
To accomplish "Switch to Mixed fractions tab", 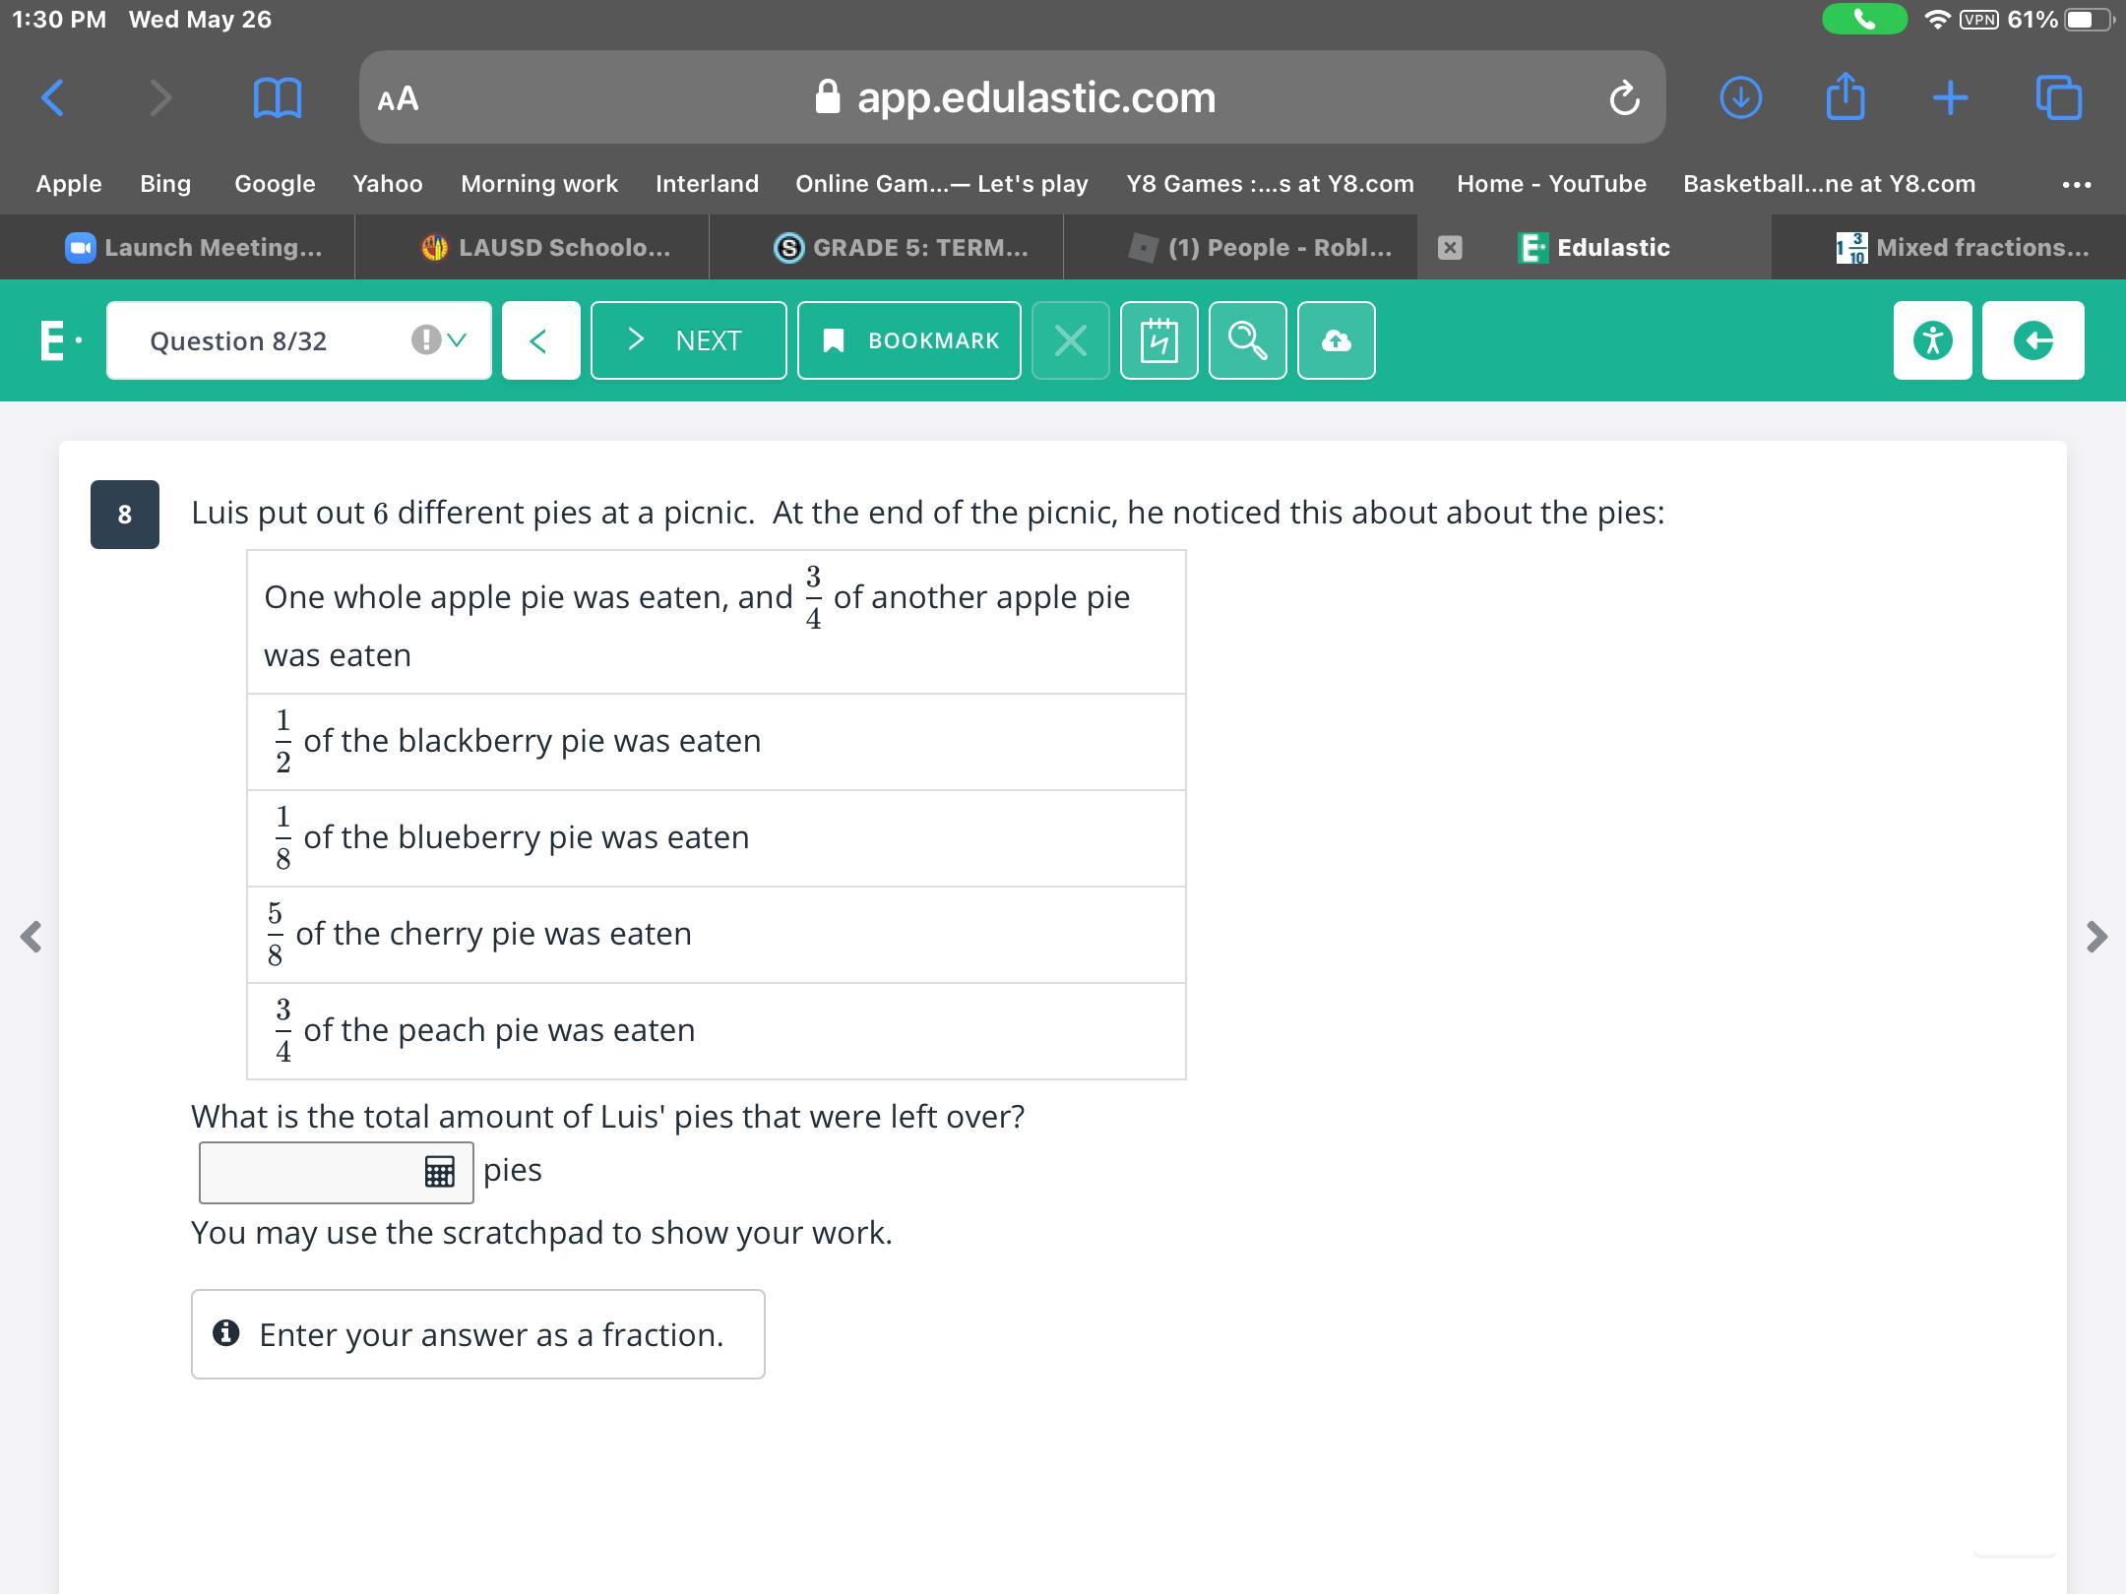I will point(1963,248).
